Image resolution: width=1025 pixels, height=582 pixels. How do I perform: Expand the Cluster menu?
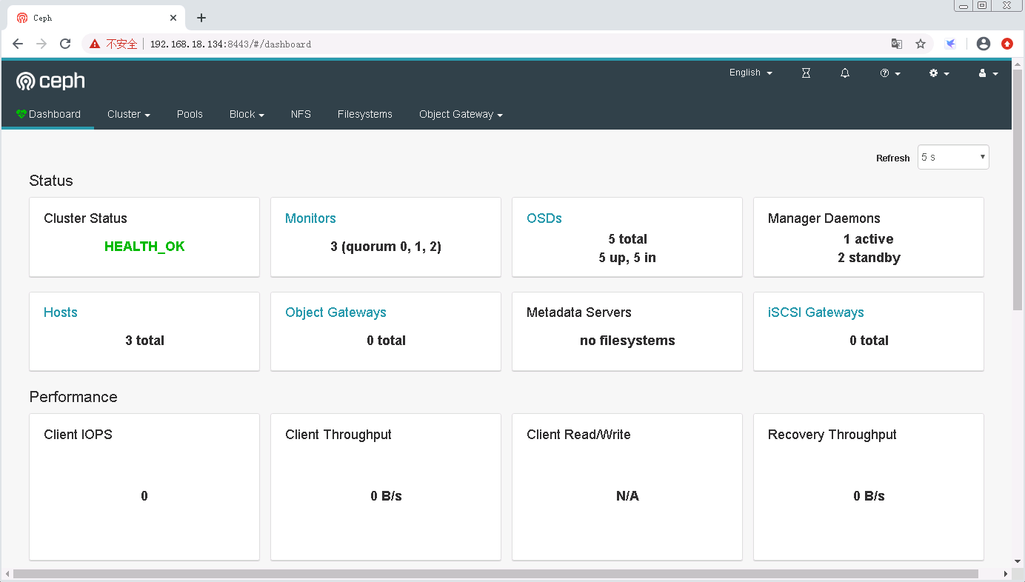[129, 114]
